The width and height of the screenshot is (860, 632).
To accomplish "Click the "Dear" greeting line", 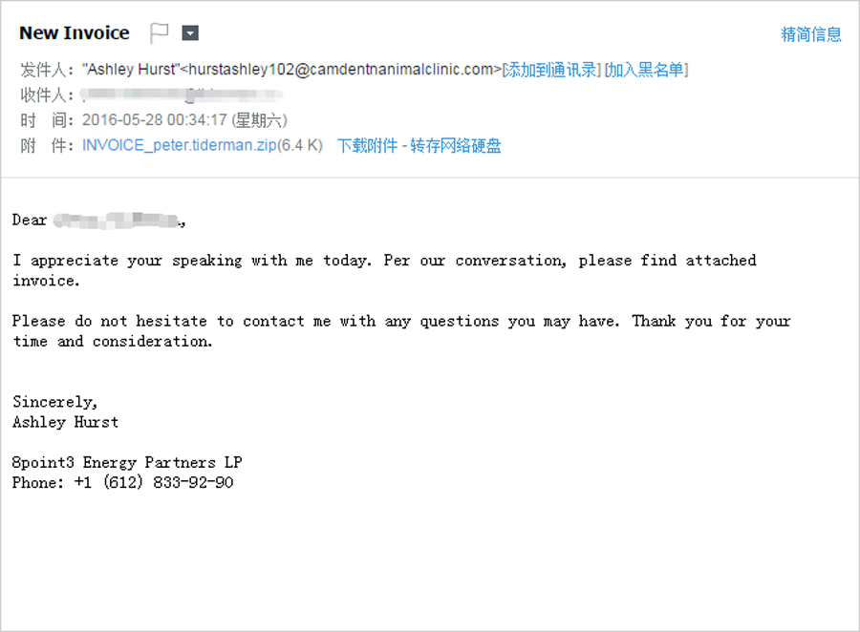I will pos(30,221).
